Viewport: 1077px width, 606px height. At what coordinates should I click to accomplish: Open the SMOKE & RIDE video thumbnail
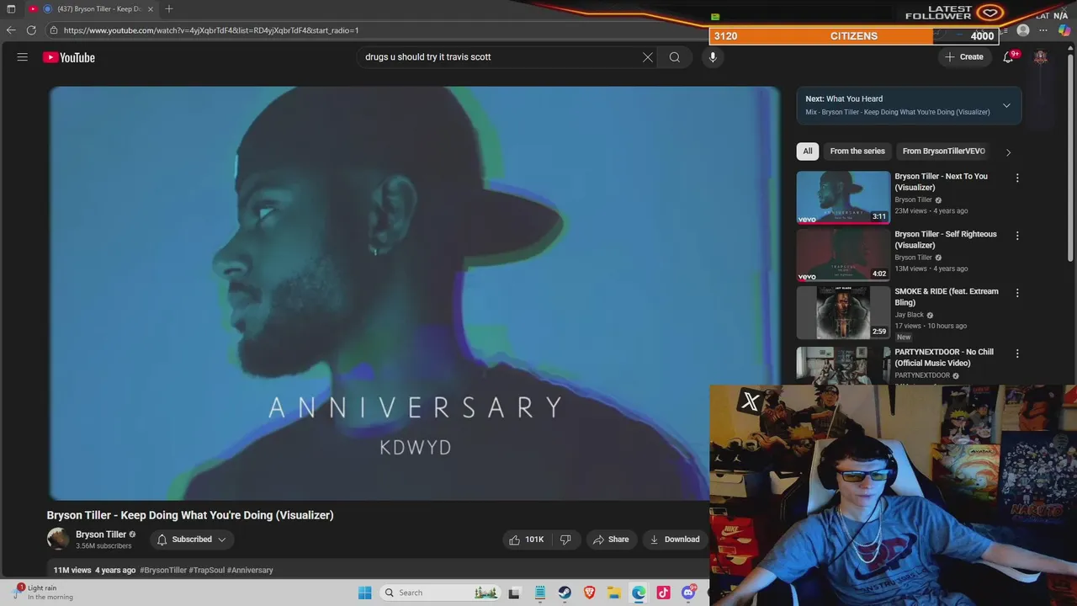pyautogui.click(x=843, y=312)
